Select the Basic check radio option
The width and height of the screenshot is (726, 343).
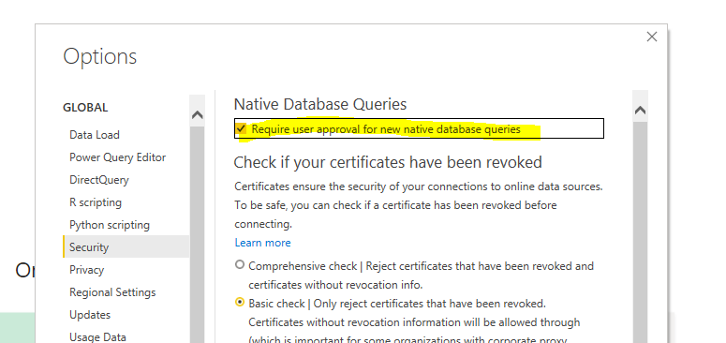coord(240,303)
